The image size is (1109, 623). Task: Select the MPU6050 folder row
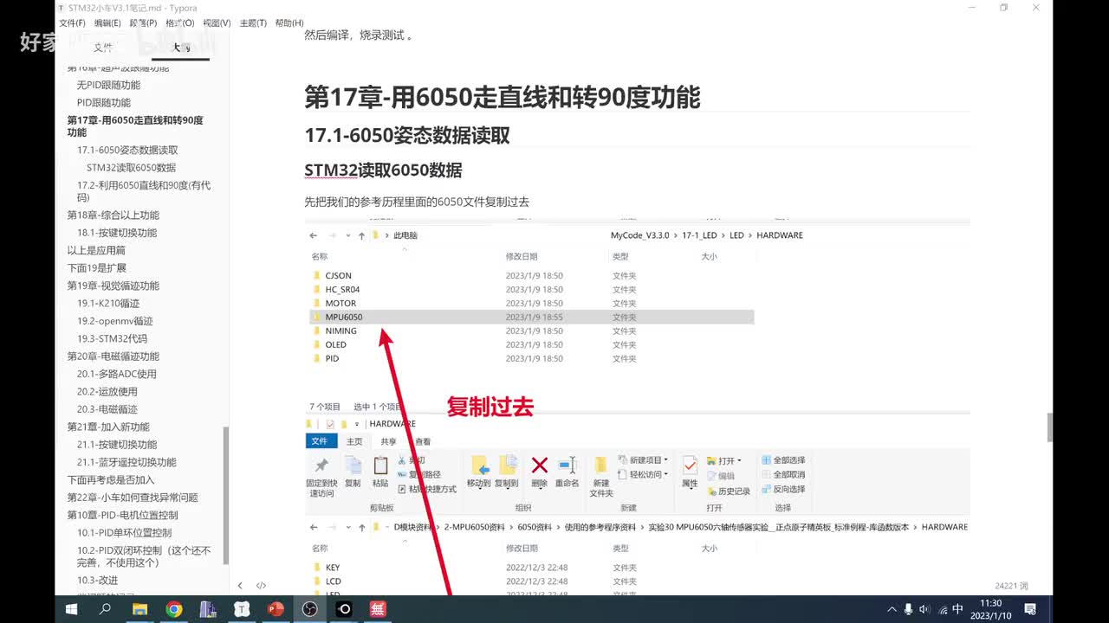pos(531,318)
